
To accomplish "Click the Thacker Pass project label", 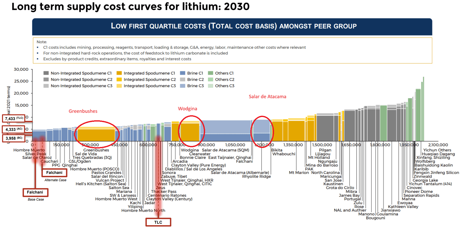I will [164, 192].
